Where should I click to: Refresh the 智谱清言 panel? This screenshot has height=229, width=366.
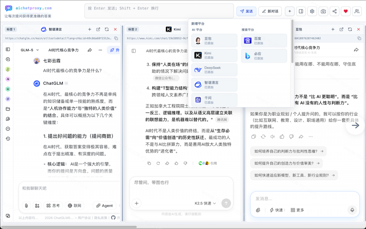[x=107, y=29]
